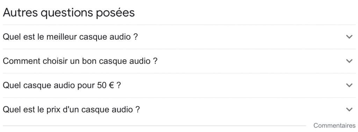This screenshot has width=358, height=132.
Task: Select the question text about the best headphones
Action: coord(70,37)
